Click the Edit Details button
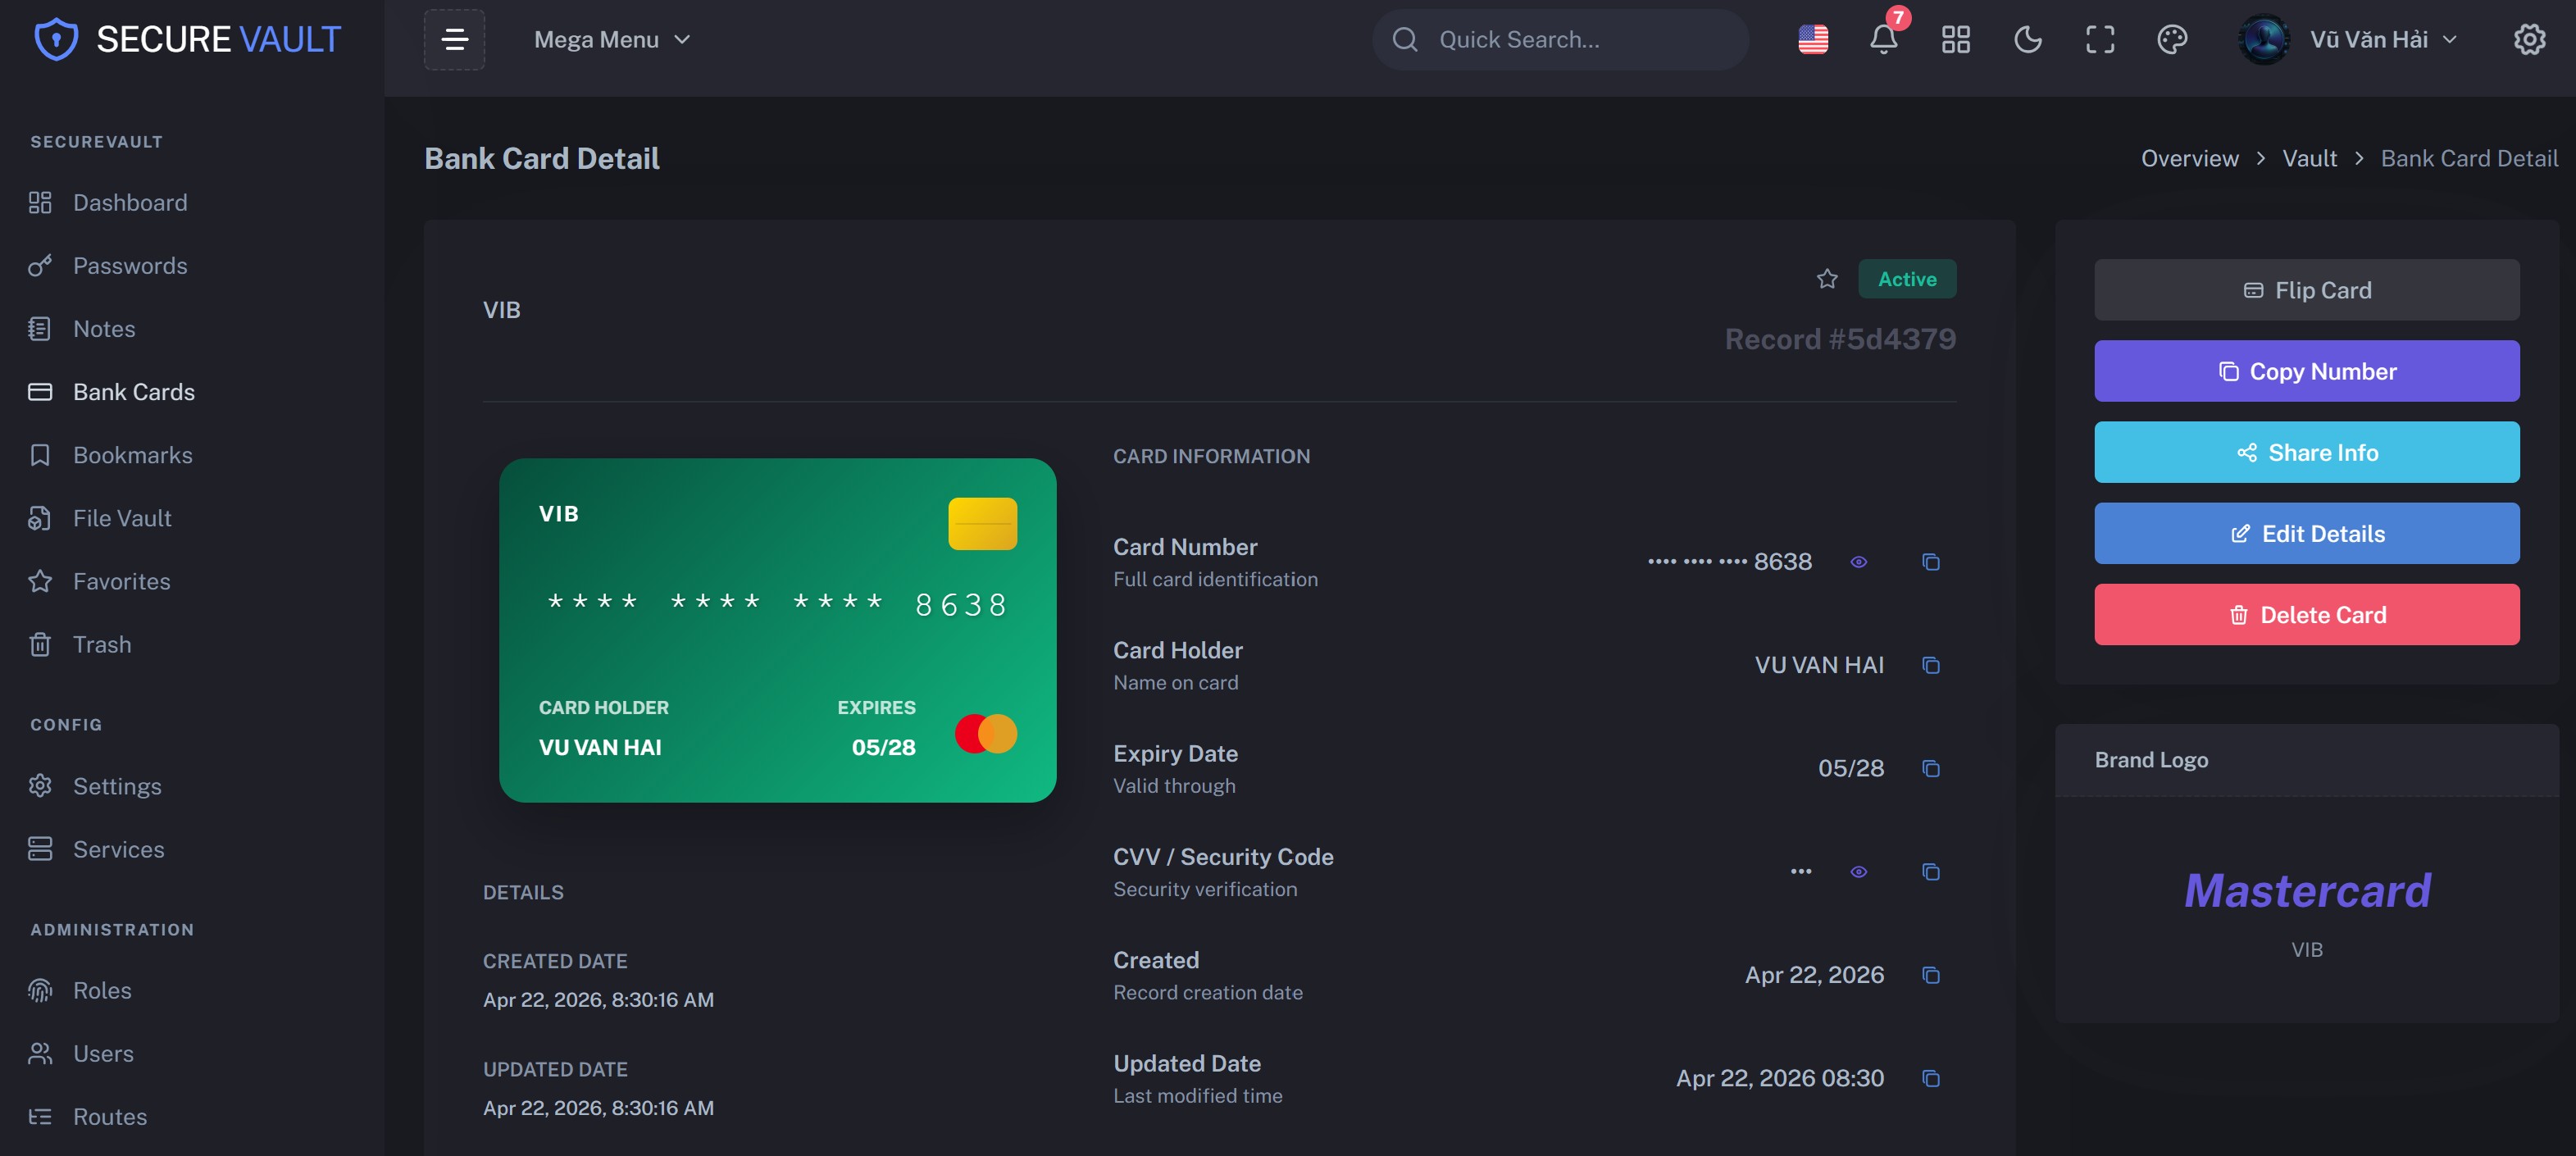The width and height of the screenshot is (2576, 1156). coord(2306,533)
